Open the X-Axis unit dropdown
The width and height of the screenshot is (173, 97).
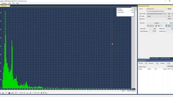point(37,93)
